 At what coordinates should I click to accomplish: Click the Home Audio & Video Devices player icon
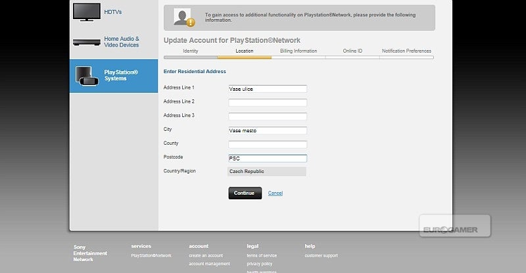87,42
